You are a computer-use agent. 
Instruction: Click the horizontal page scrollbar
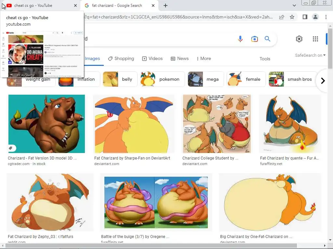click(151, 246)
